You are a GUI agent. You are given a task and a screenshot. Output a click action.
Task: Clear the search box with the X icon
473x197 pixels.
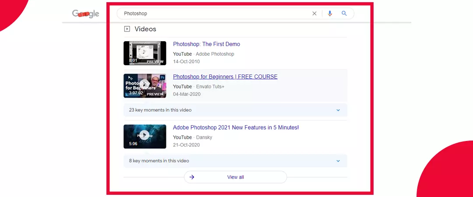point(314,13)
